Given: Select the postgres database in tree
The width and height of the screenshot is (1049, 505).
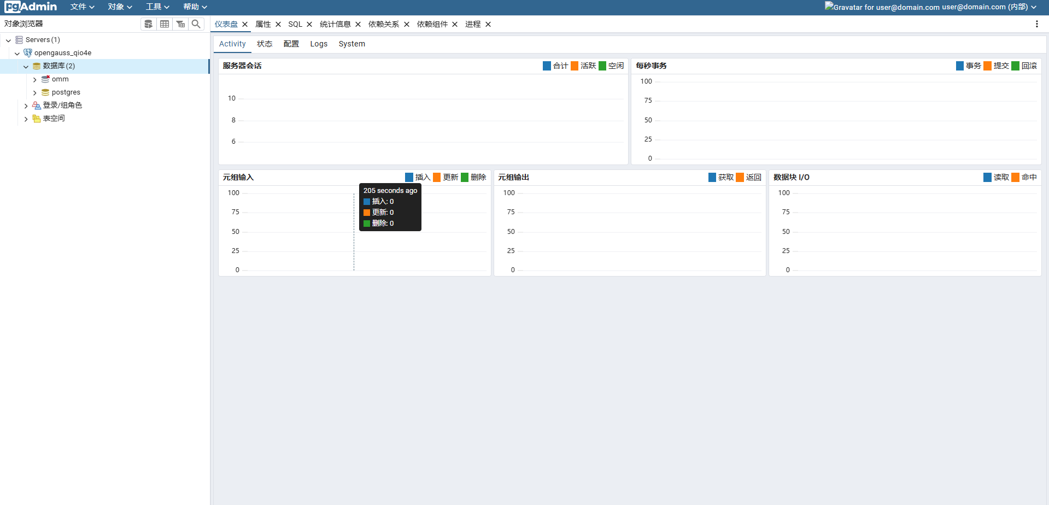Looking at the screenshot, I should click(66, 92).
